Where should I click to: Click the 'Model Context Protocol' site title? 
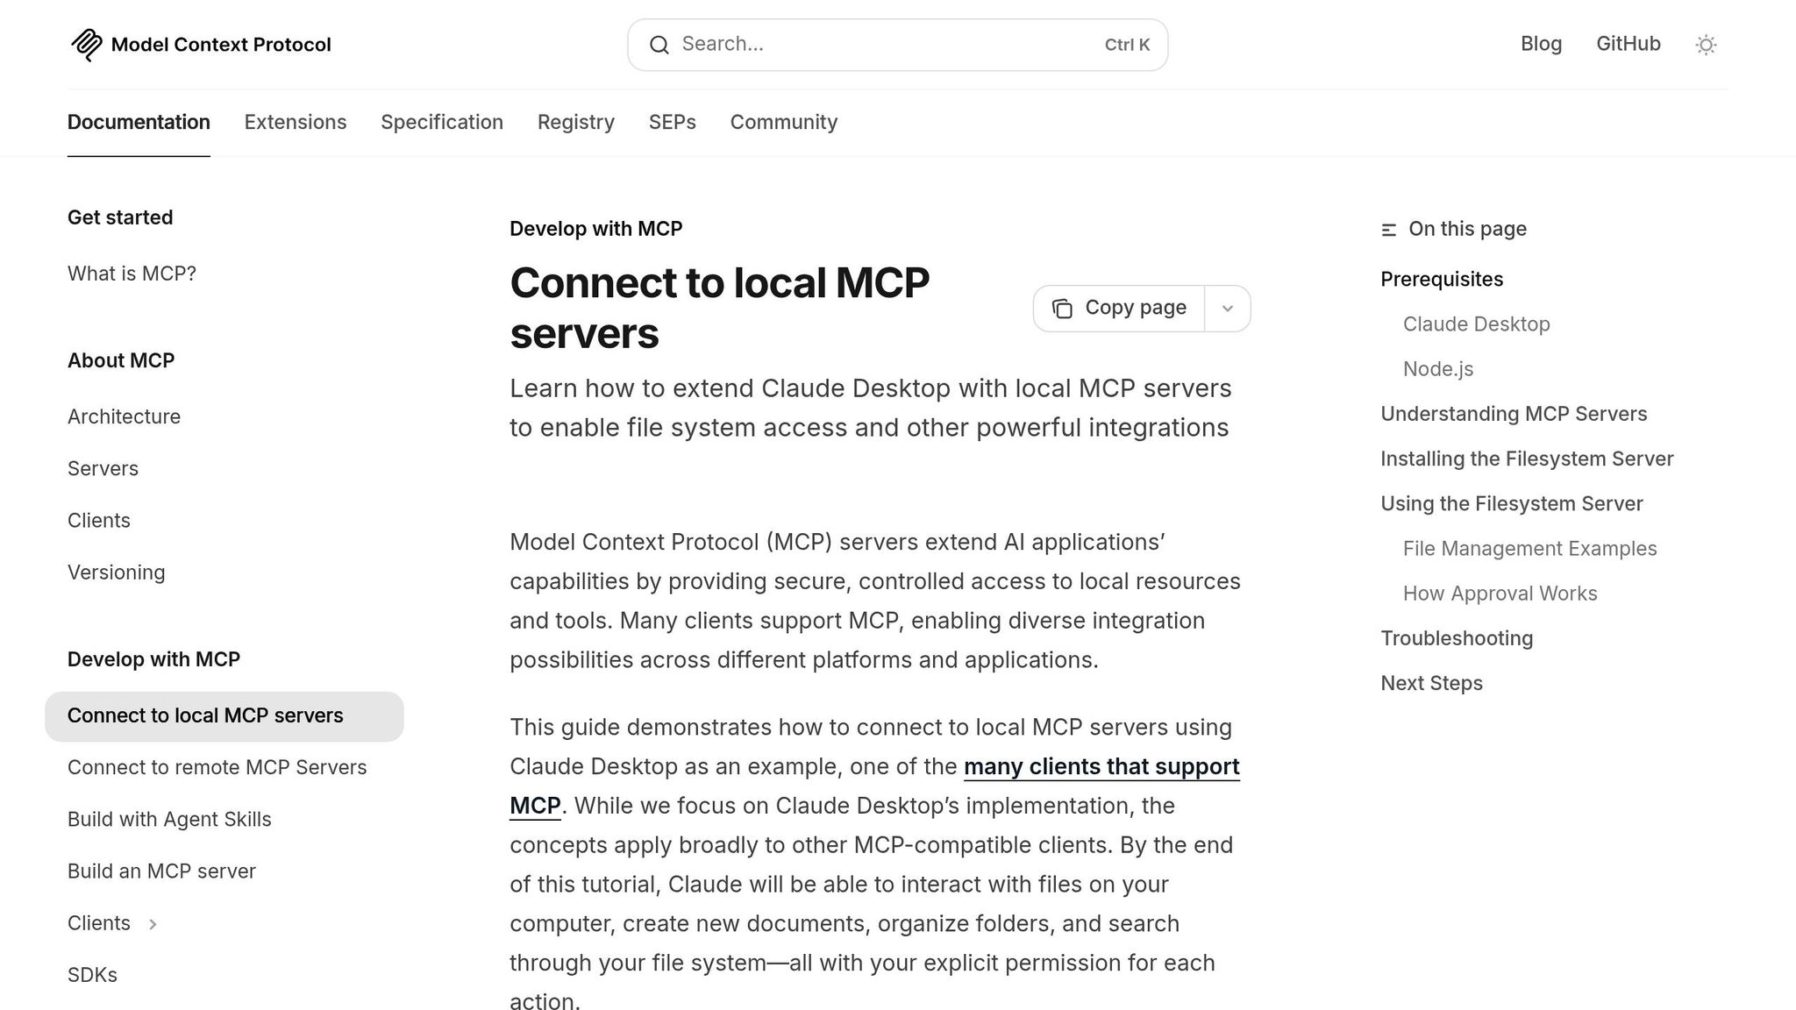click(x=221, y=45)
